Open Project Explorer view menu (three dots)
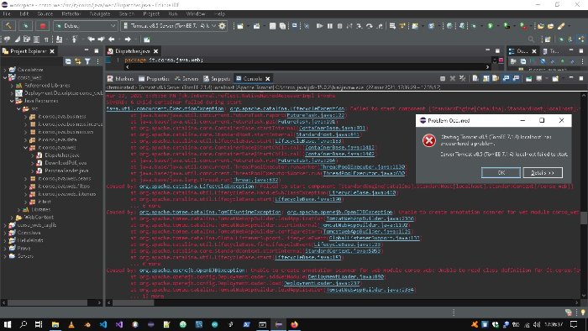 tap(97, 61)
